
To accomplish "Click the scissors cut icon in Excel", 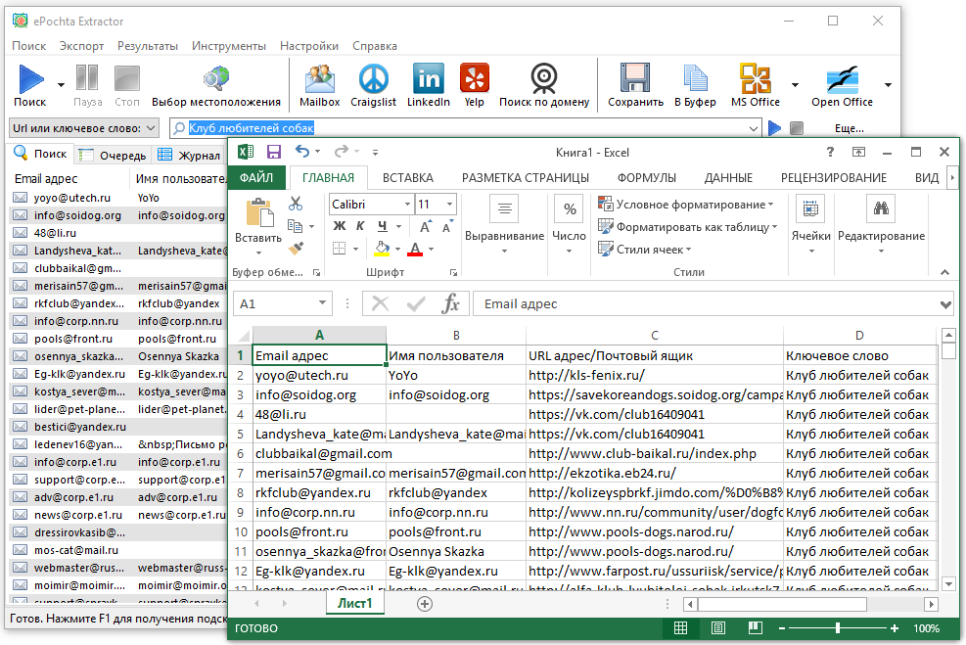I will tap(296, 204).
